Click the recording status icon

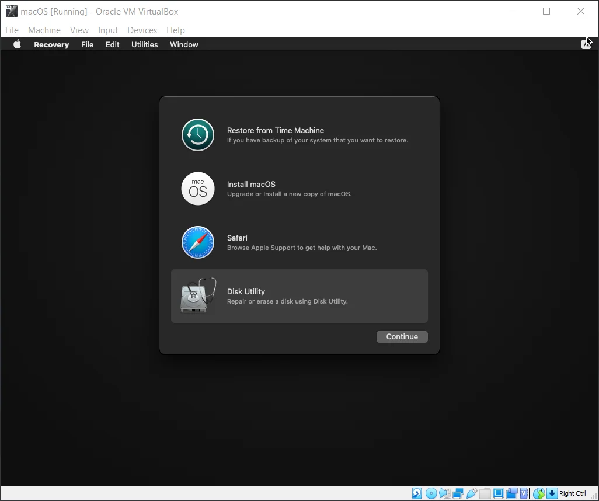[x=511, y=493]
